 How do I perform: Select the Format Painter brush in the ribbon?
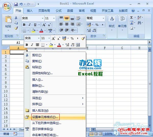pos(16,28)
